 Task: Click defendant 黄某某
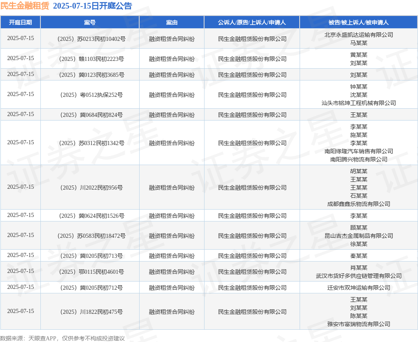[x=359, y=55]
